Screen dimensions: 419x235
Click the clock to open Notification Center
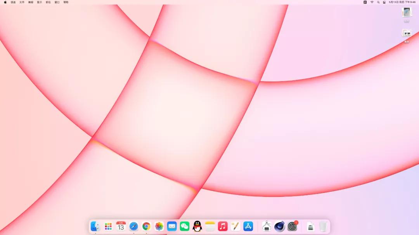402,2
